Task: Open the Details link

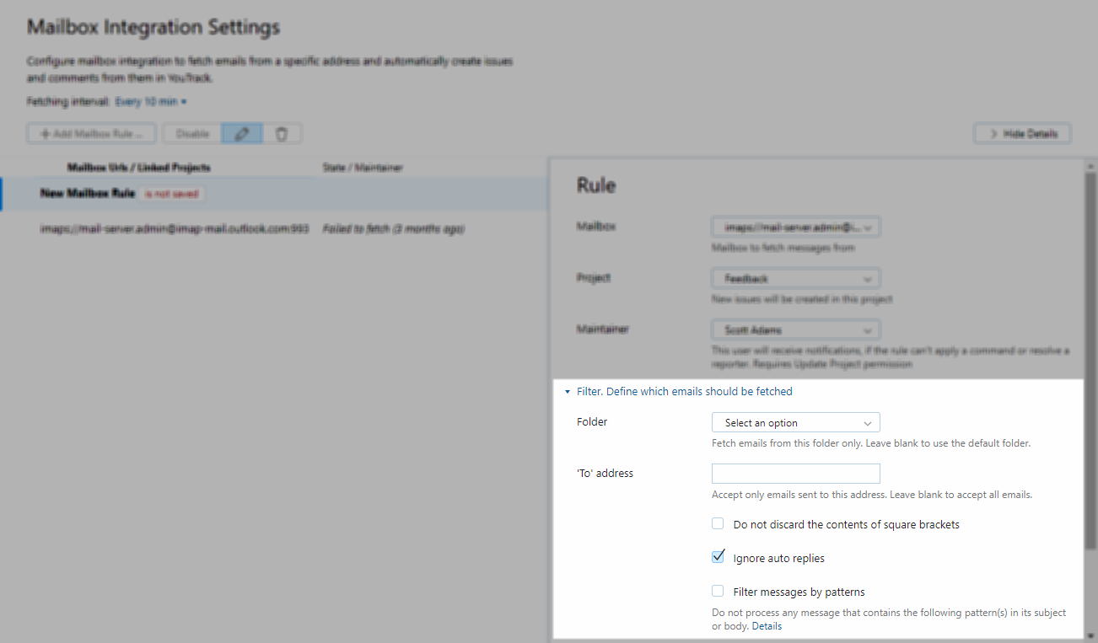Action: (767, 626)
